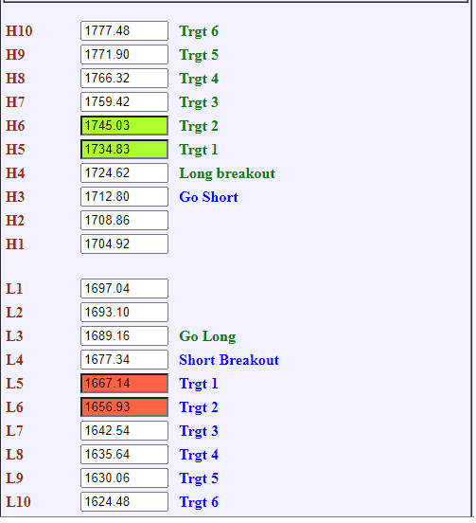Click the 'H1' row label
This screenshot has width=476, height=523.
(15, 244)
